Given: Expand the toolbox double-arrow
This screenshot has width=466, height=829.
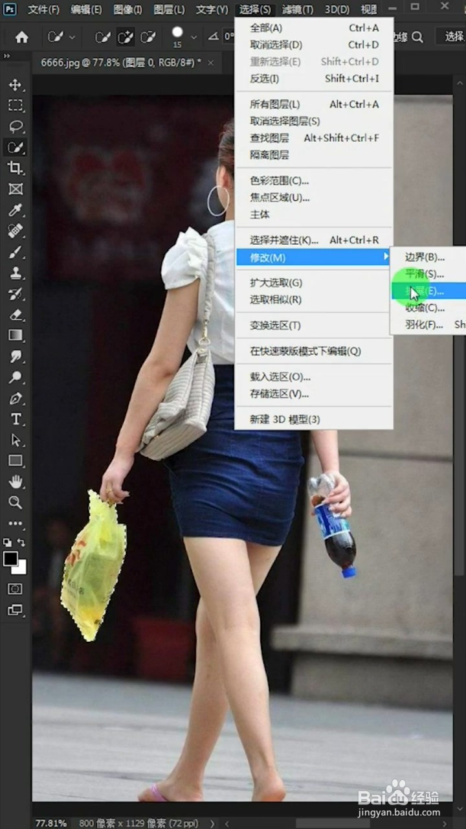Looking at the screenshot, I should coord(6,57).
